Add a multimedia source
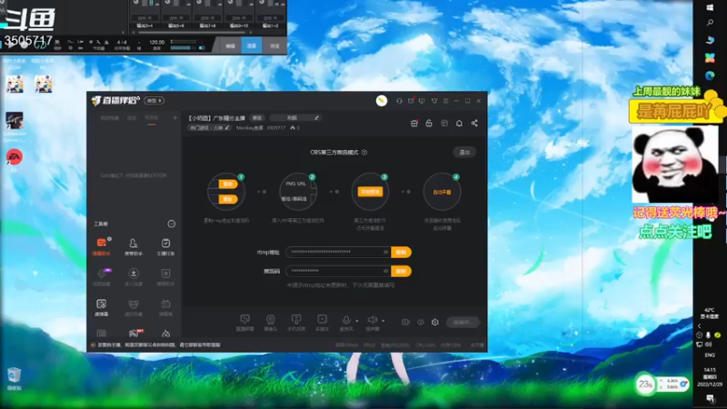The width and height of the screenshot is (727, 409). click(322, 323)
